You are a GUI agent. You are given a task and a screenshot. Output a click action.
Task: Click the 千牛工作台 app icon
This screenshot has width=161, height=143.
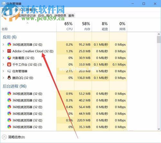click(x=9, y=65)
